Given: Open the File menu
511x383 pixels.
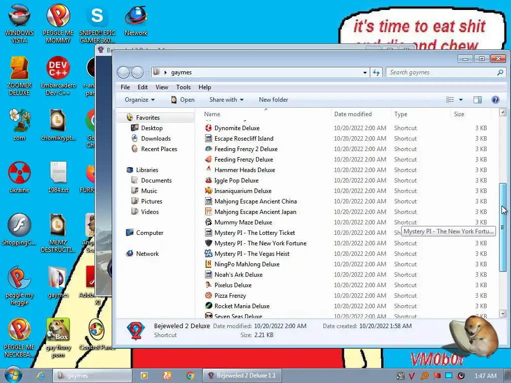Looking at the screenshot, I should [x=125, y=87].
